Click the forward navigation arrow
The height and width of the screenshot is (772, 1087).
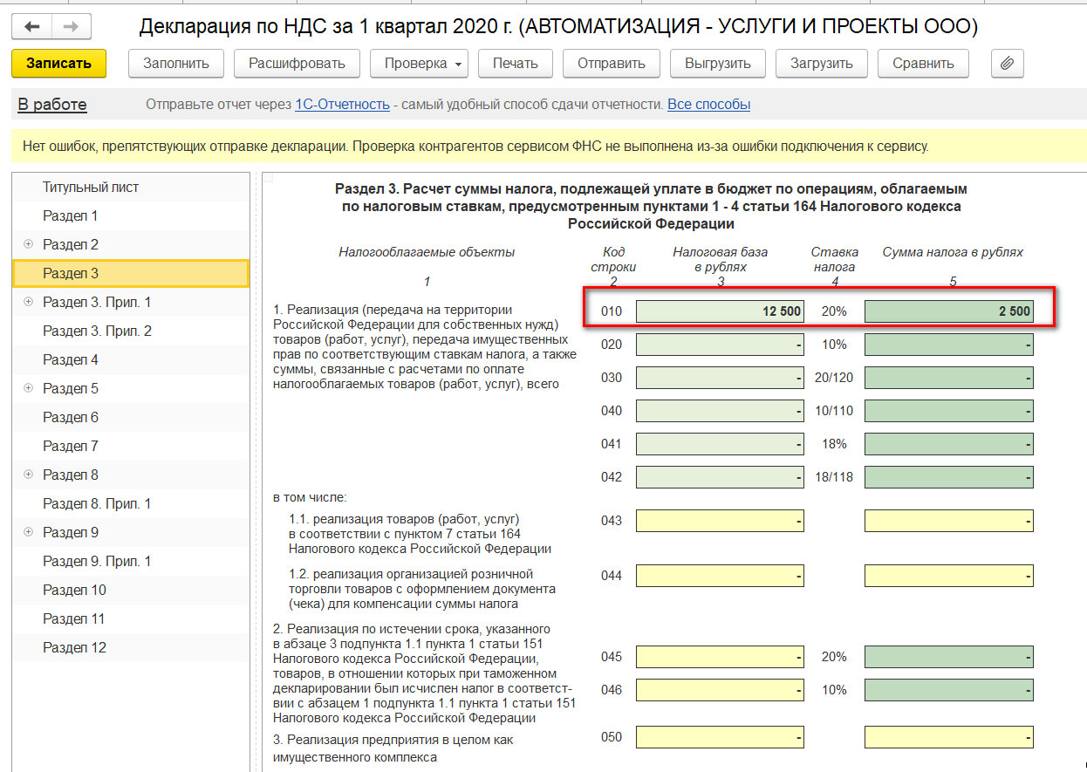click(x=72, y=27)
